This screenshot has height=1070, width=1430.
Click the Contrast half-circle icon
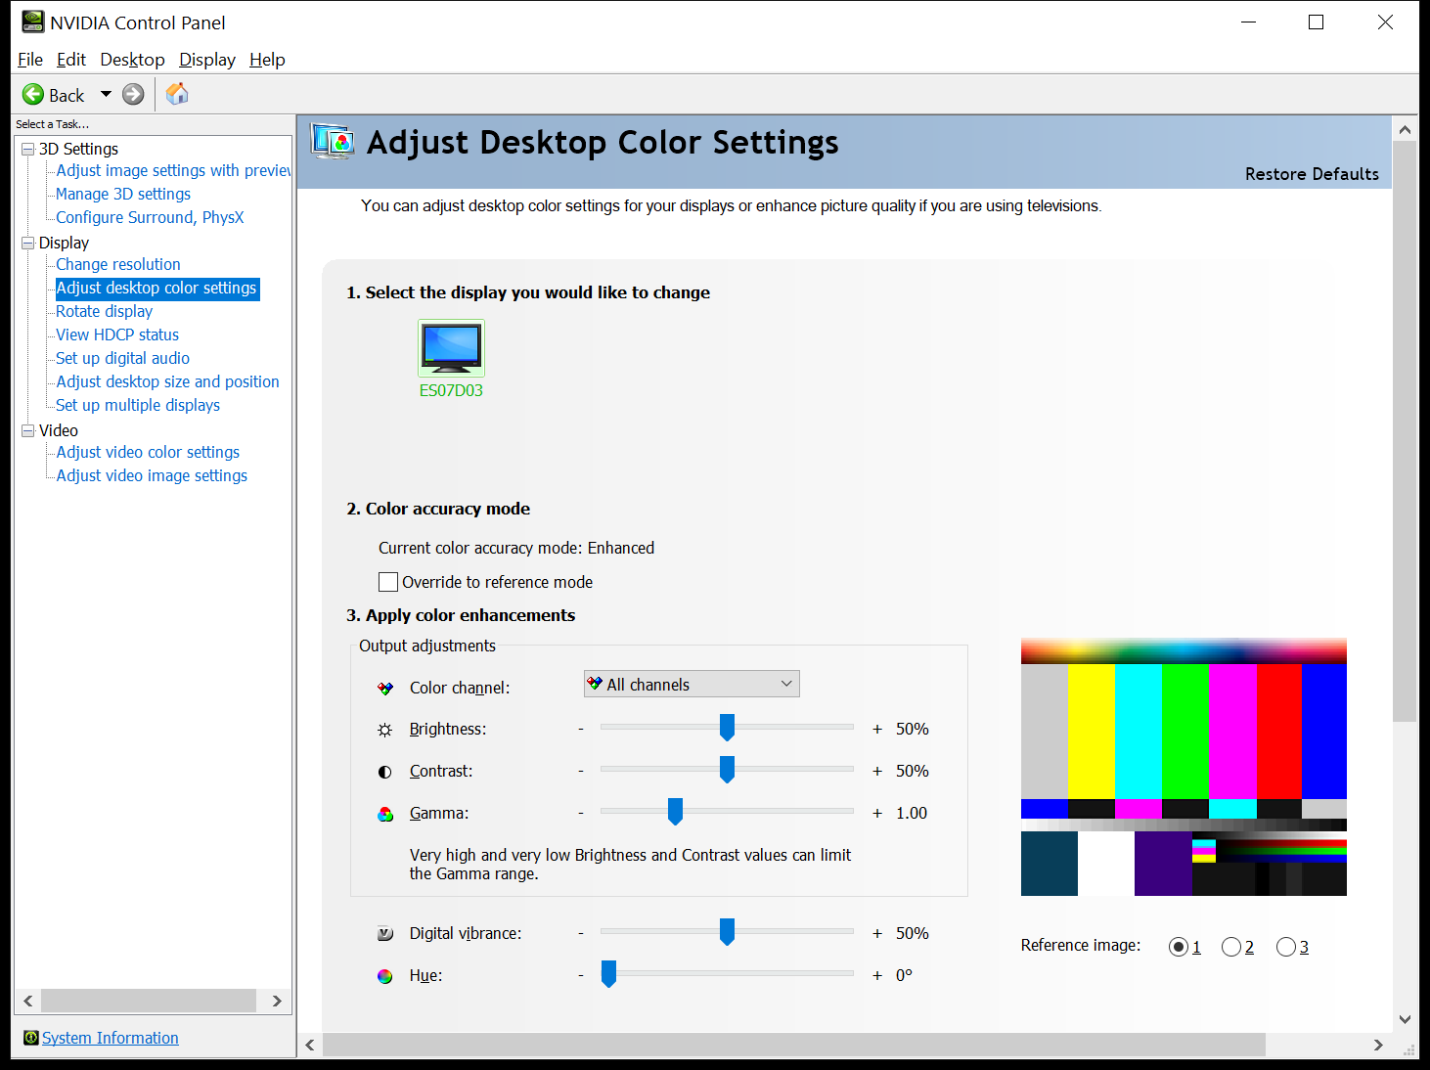tap(385, 772)
